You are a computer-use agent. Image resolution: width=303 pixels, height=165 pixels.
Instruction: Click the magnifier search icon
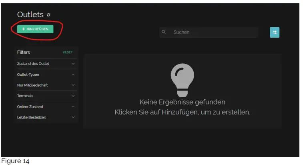click(164, 32)
